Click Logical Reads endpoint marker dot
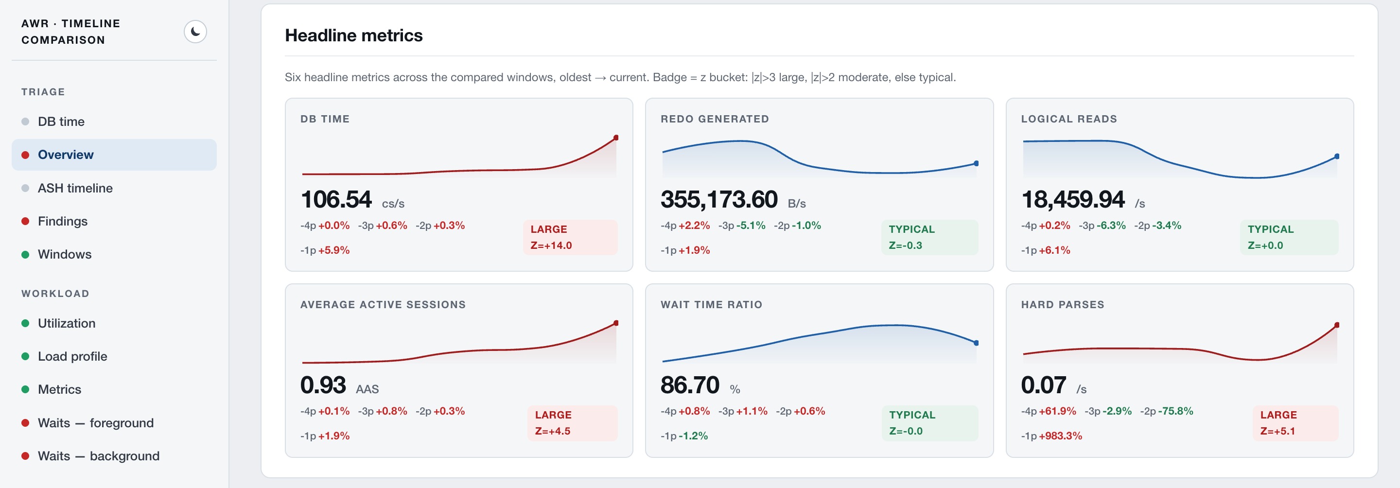This screenshot has width=1400, height=488. coord(1336,156)
